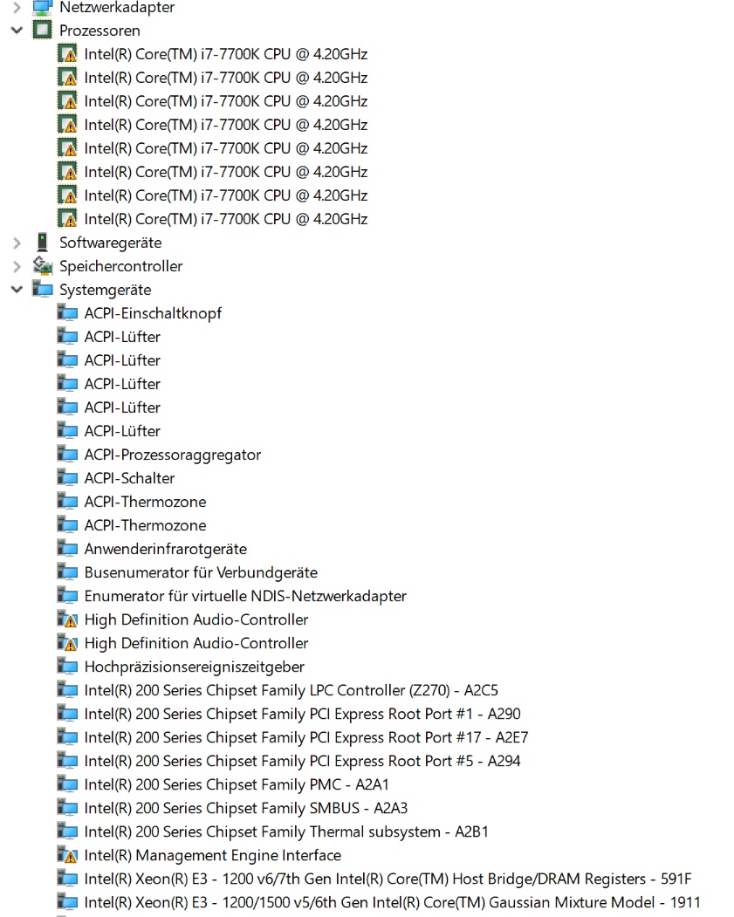Click the Chipset Family PMC - A2A1 icon
The width and height of the screenshot is (734, 917).
click(67, 784)
